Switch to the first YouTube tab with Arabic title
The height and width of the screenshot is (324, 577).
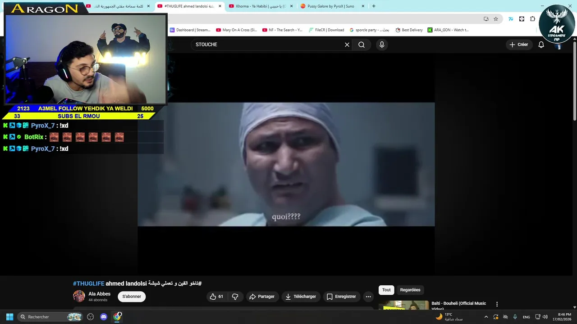(117, 6)
